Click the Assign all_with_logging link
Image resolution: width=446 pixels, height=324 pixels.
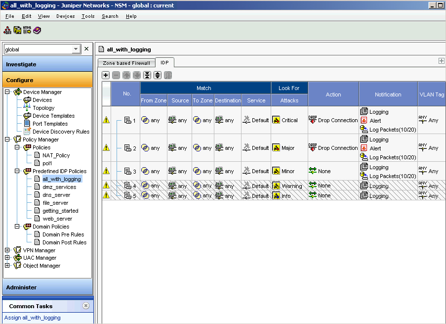pyautogui.click(x=33, y=318)
